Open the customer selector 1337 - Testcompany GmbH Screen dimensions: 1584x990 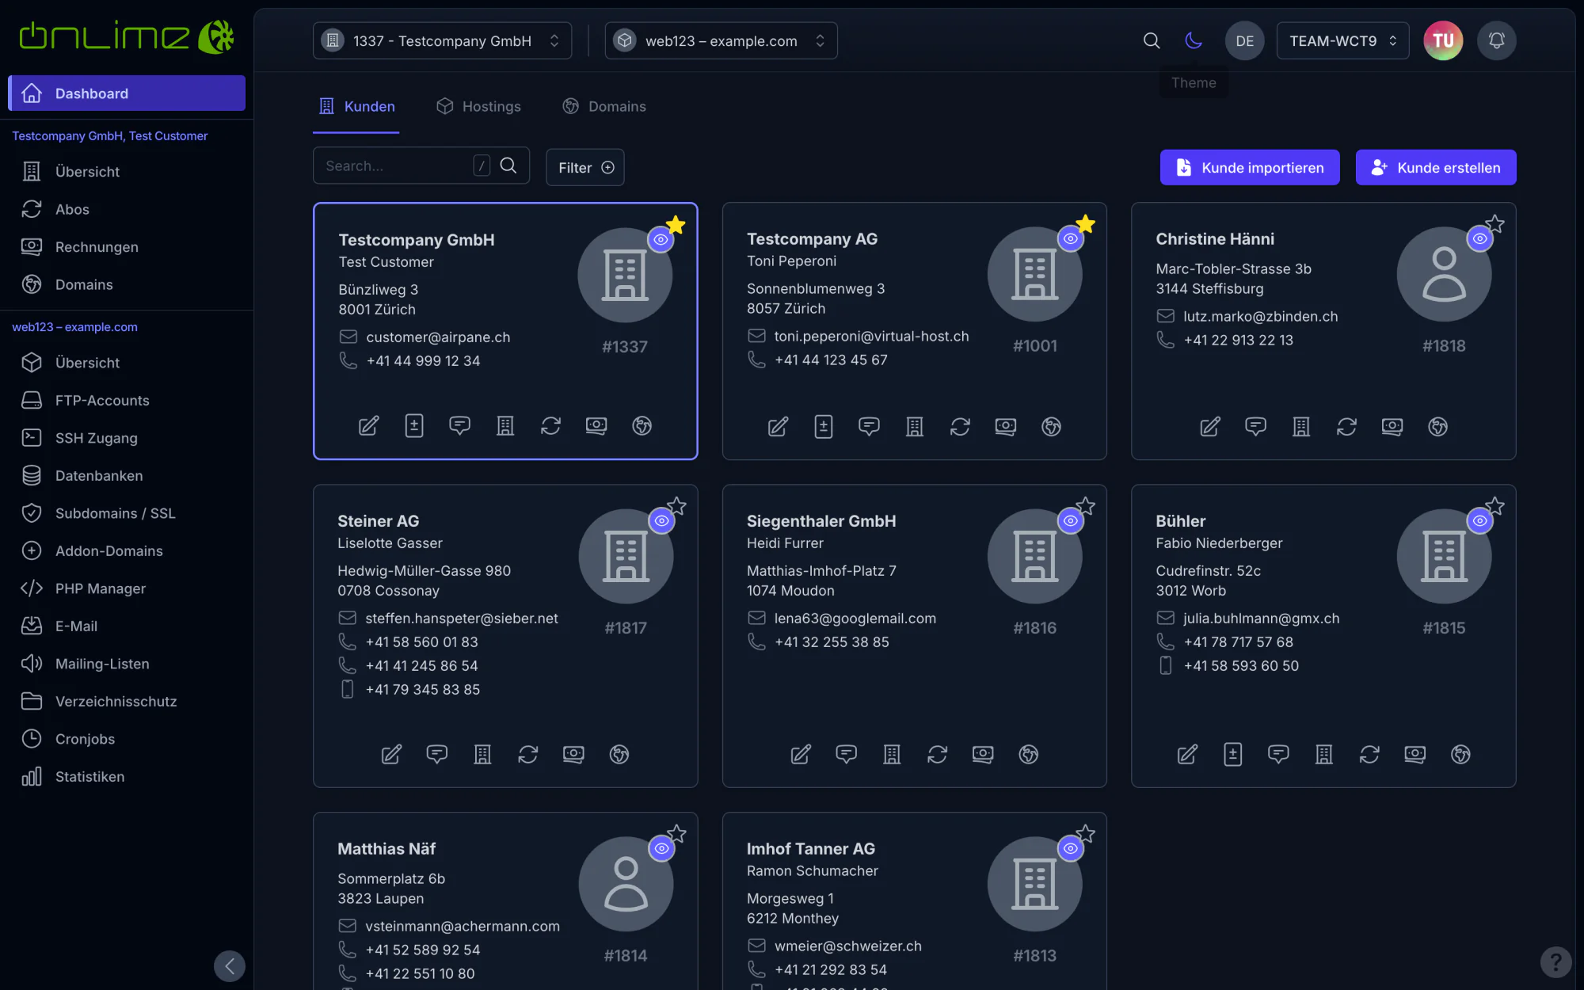[442, 40]
